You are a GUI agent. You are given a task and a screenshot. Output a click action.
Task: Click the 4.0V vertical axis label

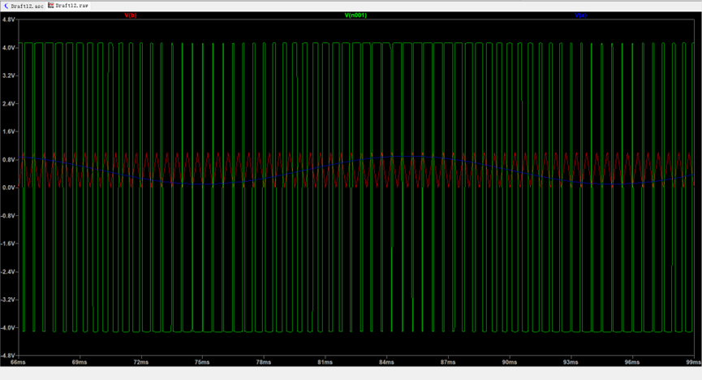8,47
